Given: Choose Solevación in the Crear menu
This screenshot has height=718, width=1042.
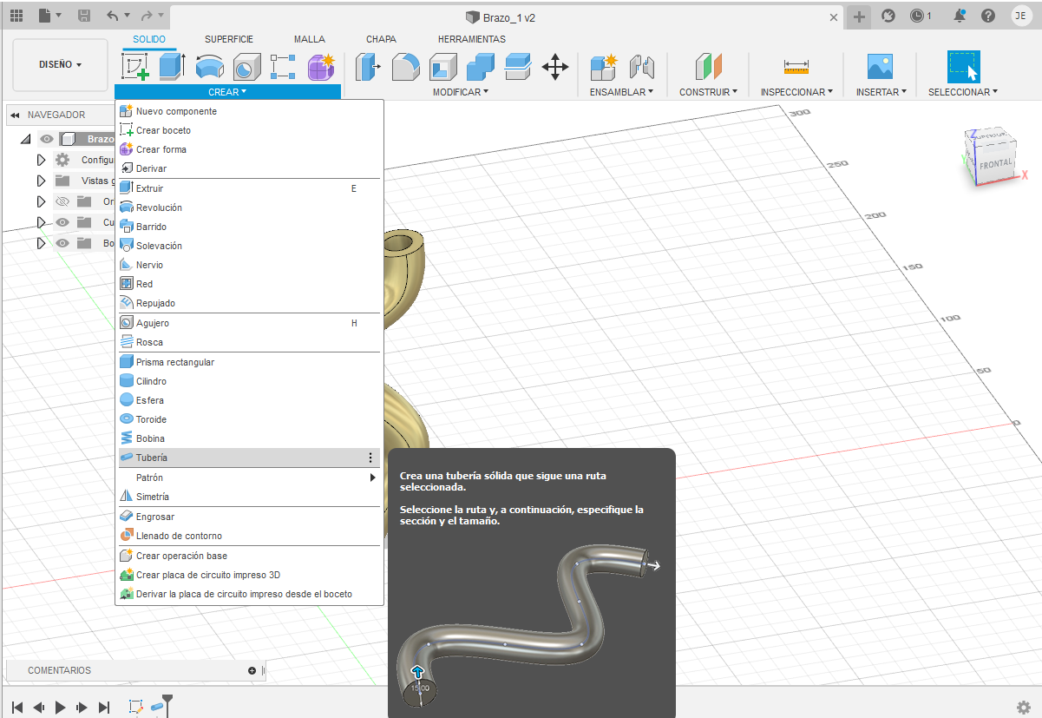Looking at the screenshot, I should 249,246.
